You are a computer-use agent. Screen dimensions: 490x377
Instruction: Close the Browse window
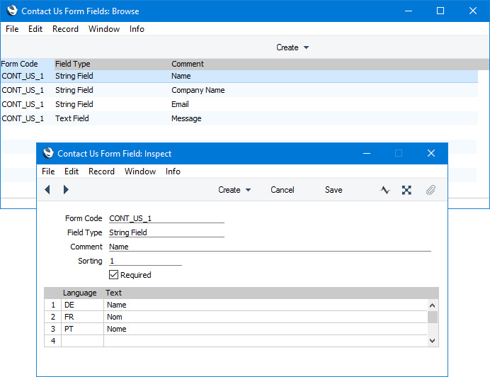click(x=473, y=11)
